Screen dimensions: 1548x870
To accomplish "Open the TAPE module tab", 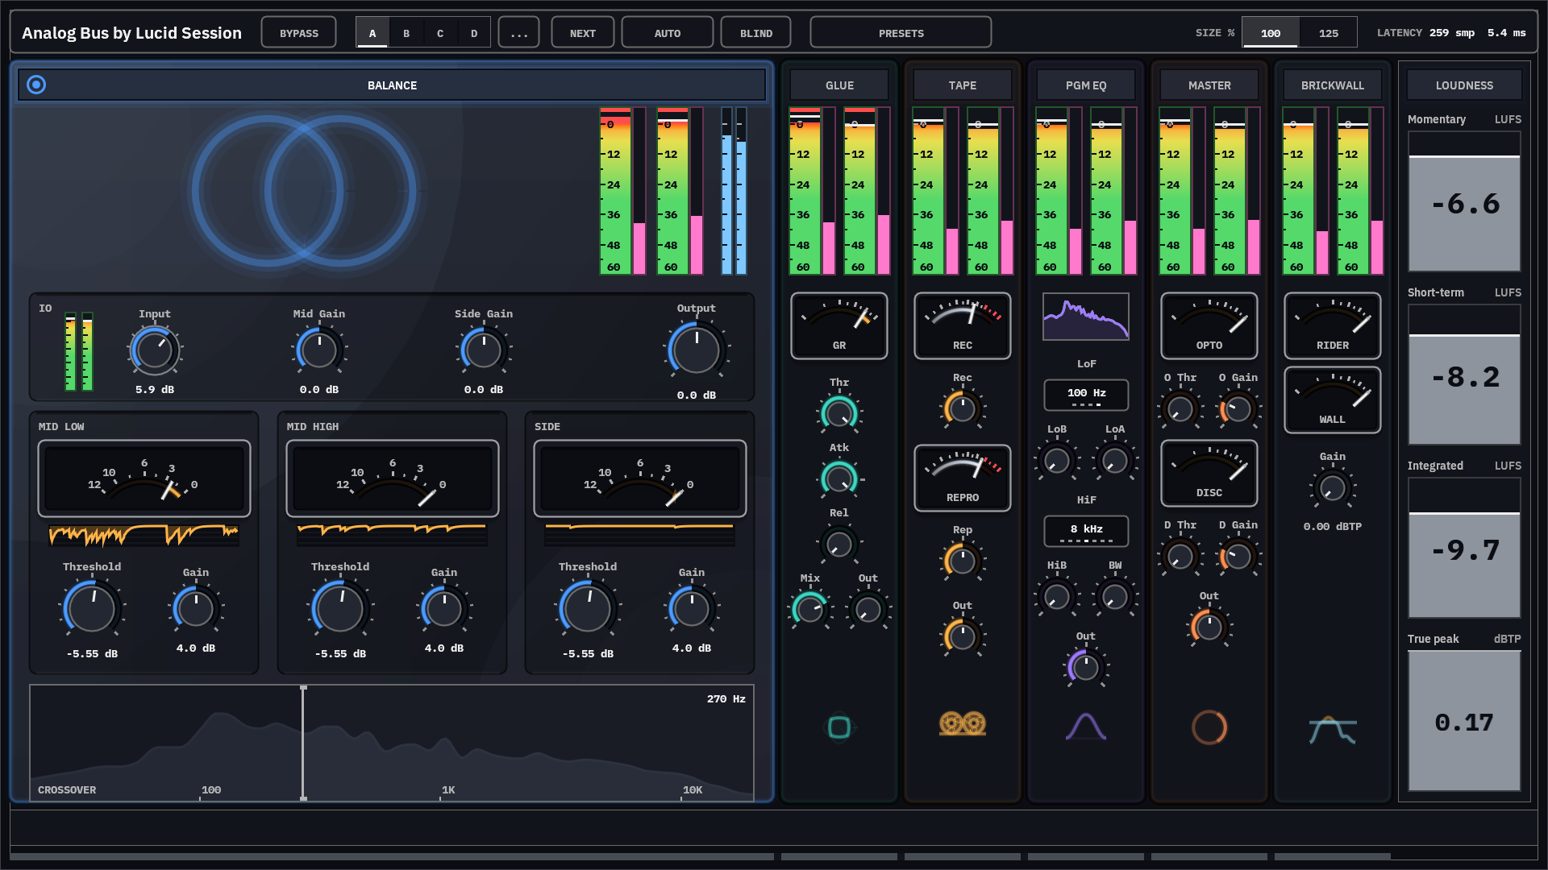I will [963, 85].
